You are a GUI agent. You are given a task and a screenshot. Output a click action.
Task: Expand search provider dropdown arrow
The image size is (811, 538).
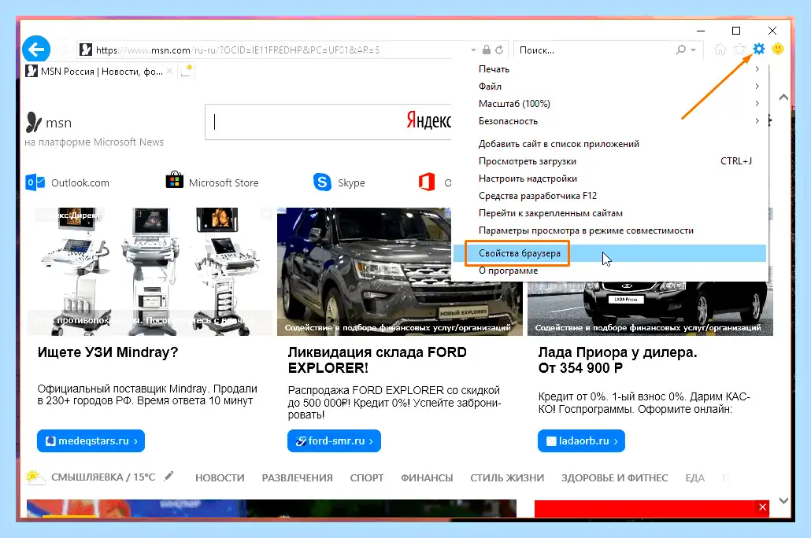pos(693,50)
